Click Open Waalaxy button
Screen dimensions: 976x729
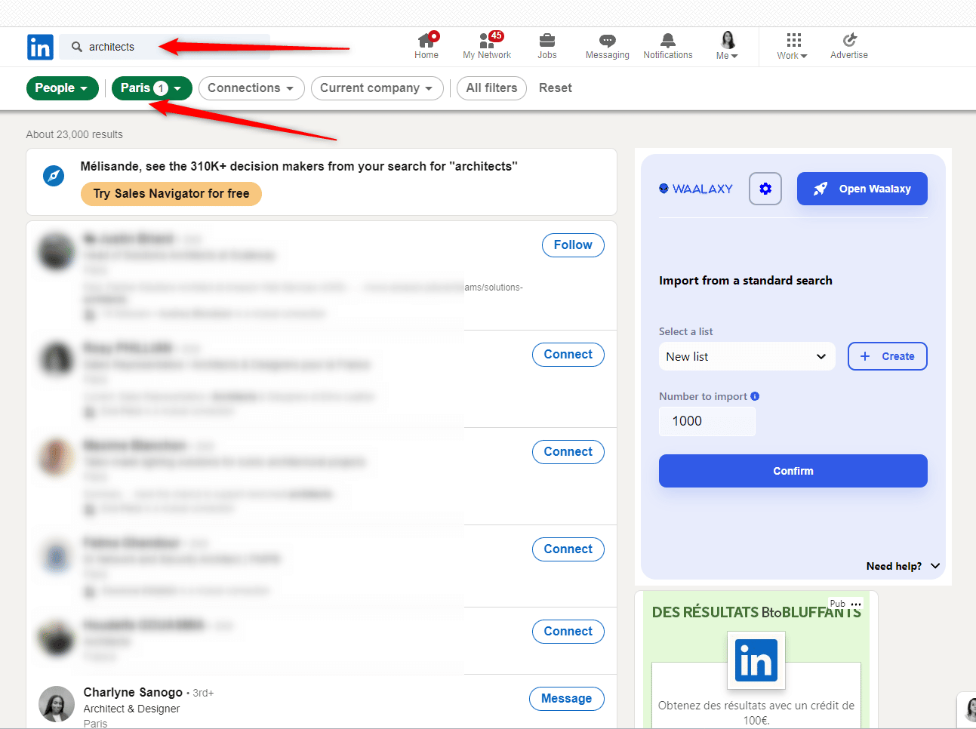coord(862,189)
